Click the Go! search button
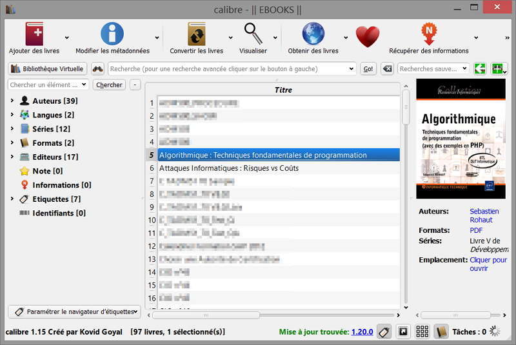 point(368,69)
